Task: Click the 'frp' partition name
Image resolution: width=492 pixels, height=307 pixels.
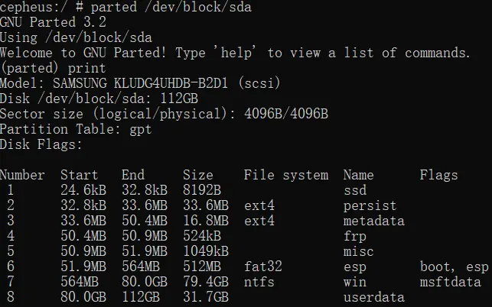Action: tap(355, 237)
